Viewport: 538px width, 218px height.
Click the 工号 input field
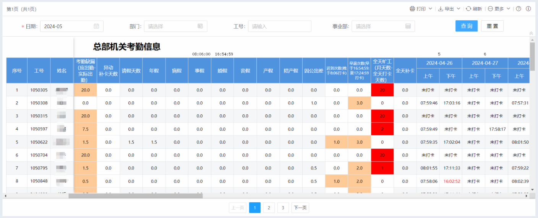coord(279,26)
